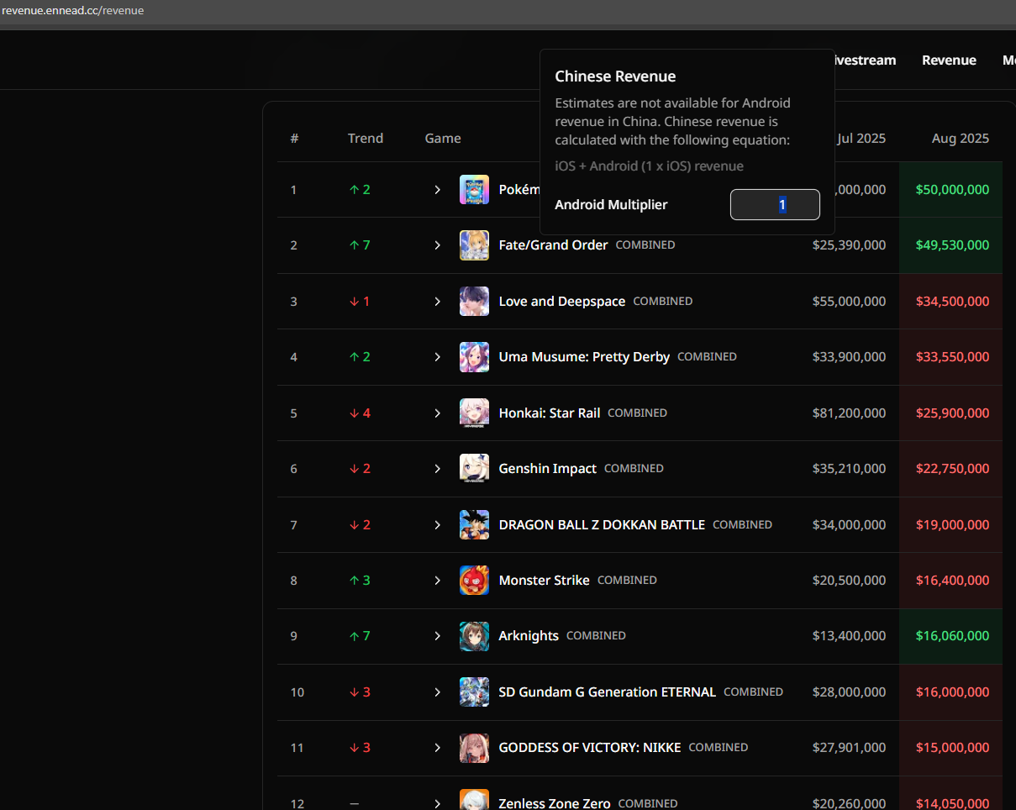Click the $33,550,000 revenue cell
This screenshot has width=1016, height=810.
(x=952, y=357)
